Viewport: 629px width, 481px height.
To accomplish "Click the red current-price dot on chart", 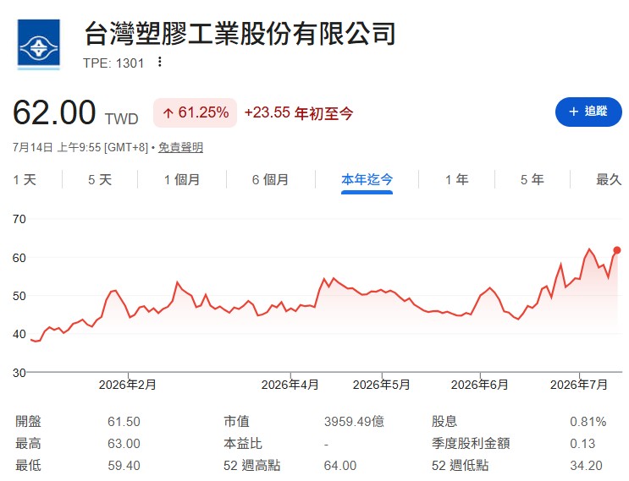I will pyautogui.click(x=617, y=250).
